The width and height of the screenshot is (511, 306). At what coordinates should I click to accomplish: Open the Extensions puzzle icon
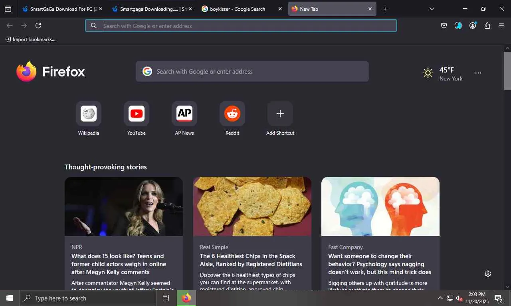487,25
